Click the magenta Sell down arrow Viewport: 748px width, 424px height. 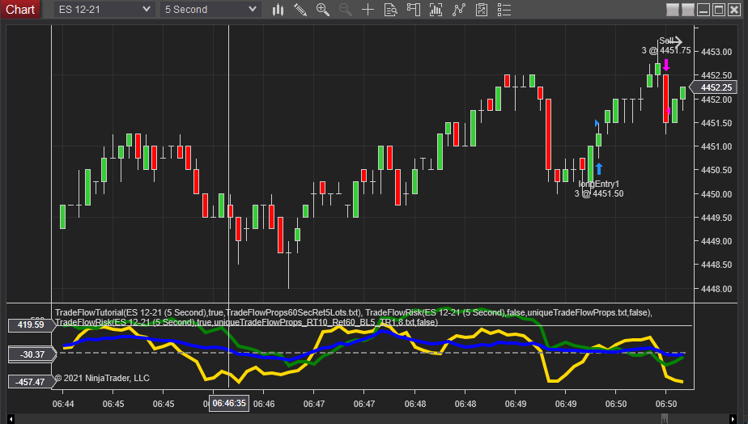666,66
